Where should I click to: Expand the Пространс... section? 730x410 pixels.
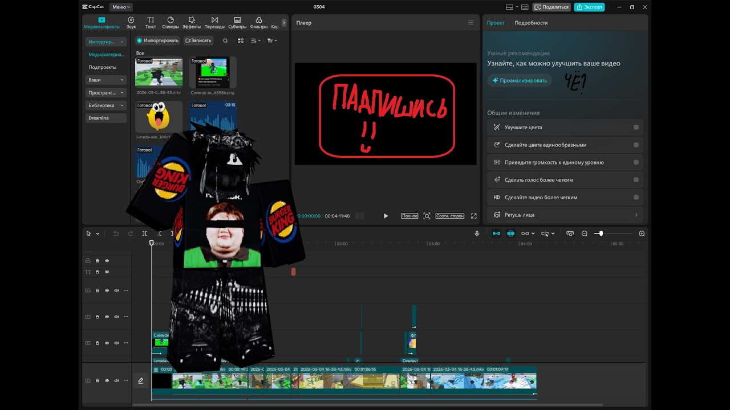(121, 93)
